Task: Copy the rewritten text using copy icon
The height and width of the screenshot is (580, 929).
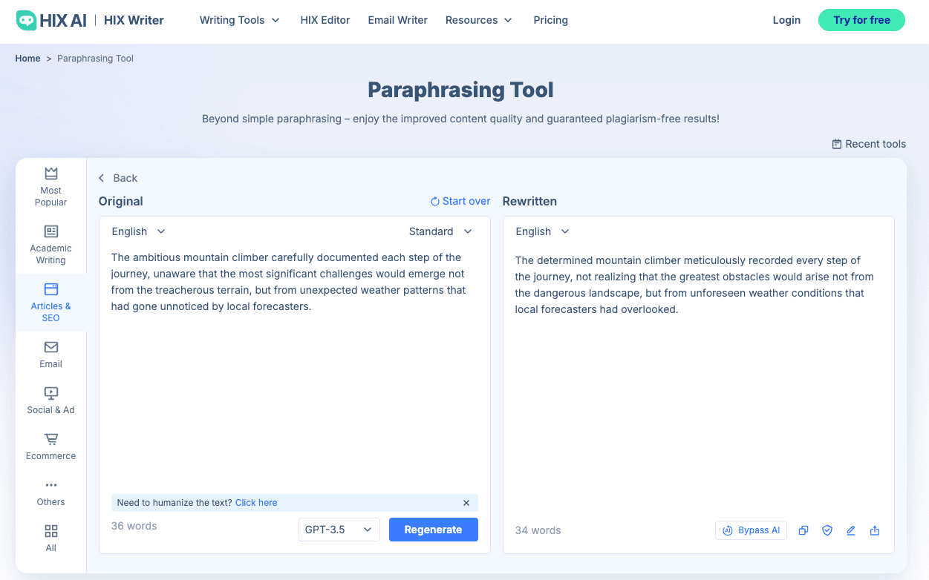Action: pos(803,530)
